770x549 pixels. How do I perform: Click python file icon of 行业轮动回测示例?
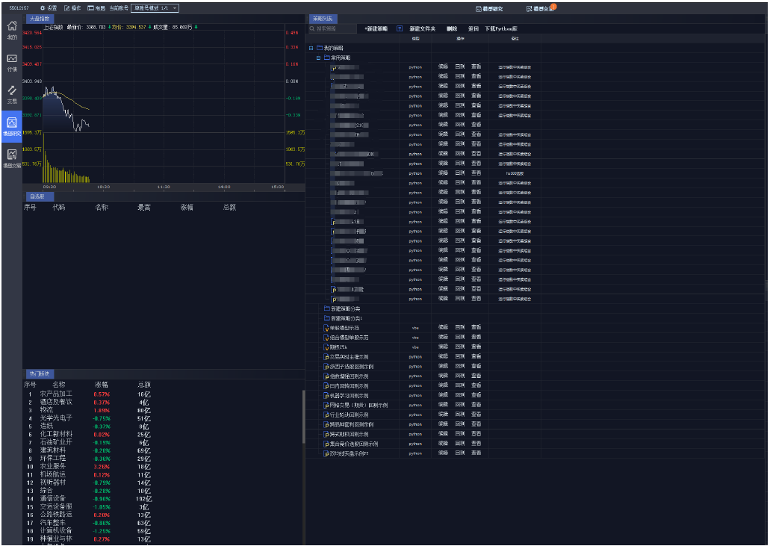tap(326, 415)
